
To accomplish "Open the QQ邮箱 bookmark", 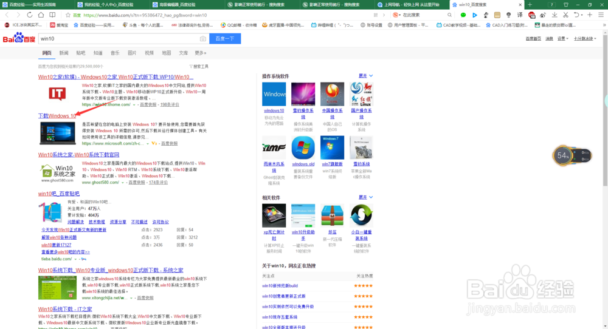I will (238, 25).
